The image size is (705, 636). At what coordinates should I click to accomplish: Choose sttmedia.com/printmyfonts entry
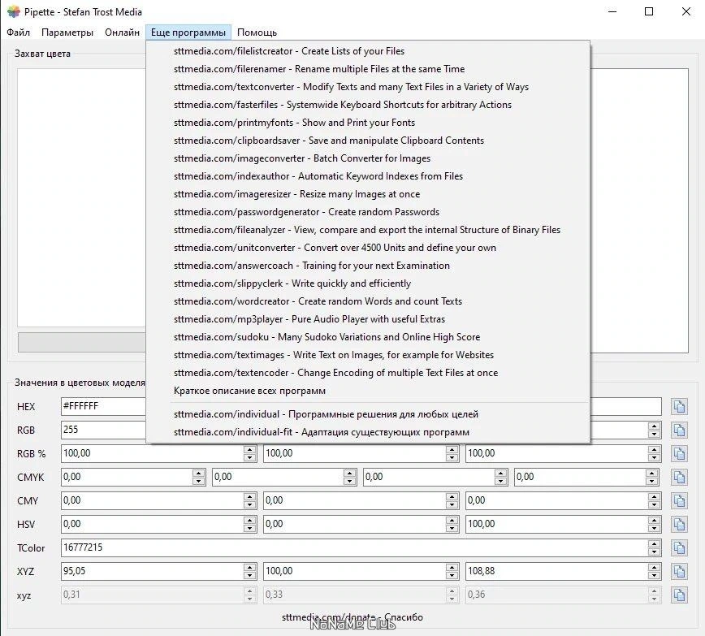pyautogui.click(x=368, y=123)
